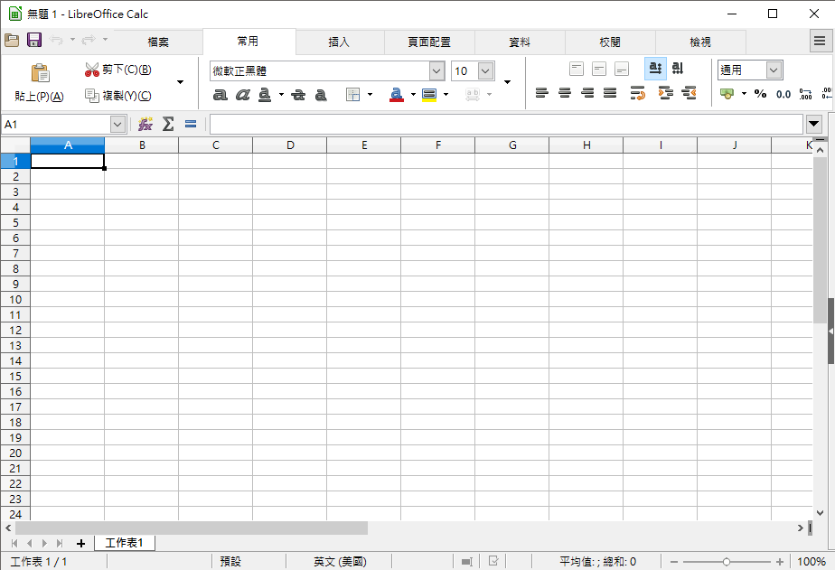Click the cell borders icon

tap(353, 95)
